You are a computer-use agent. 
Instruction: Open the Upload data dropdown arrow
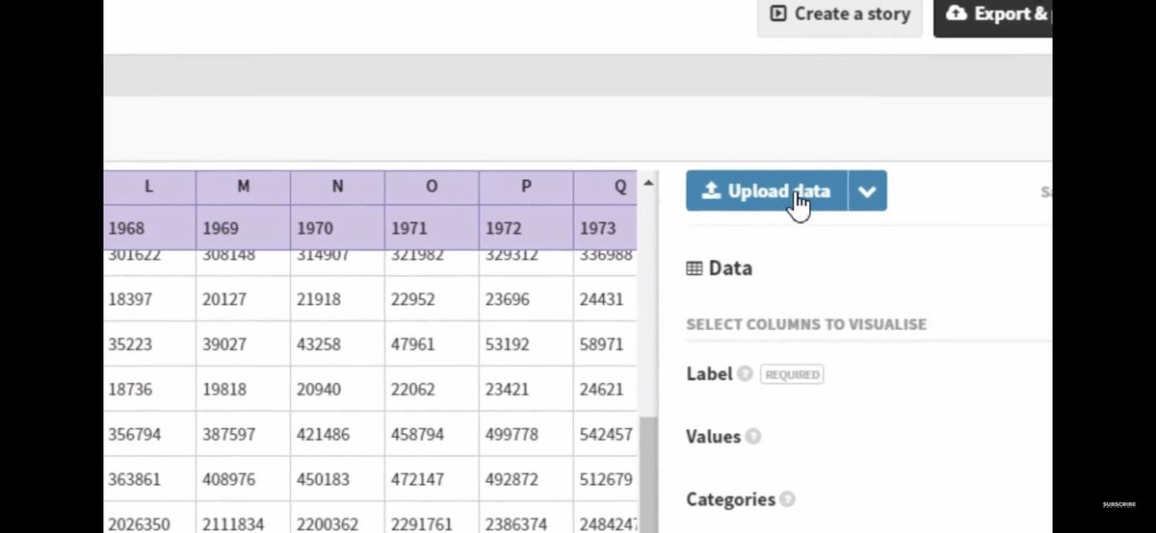[867, 190]
